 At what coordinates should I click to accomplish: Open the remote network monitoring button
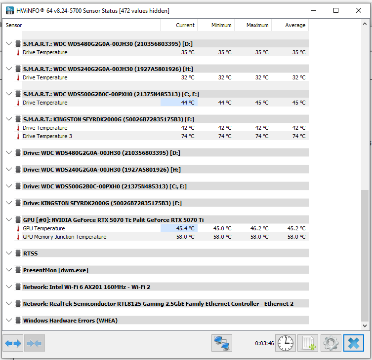coord(222,343)
